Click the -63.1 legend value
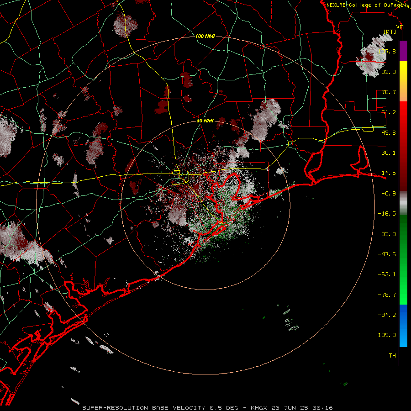411x411 pixels. pyautogui.click(x=387, y=274)
